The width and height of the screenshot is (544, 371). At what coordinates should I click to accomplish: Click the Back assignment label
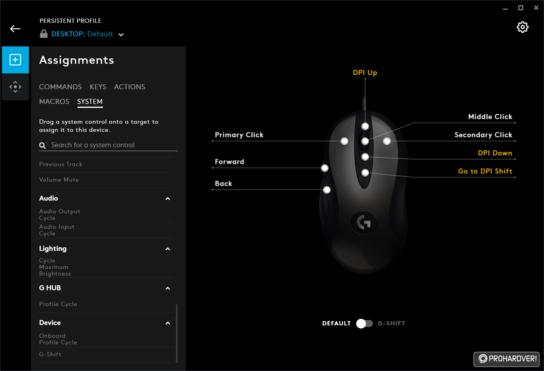[223, 184]
